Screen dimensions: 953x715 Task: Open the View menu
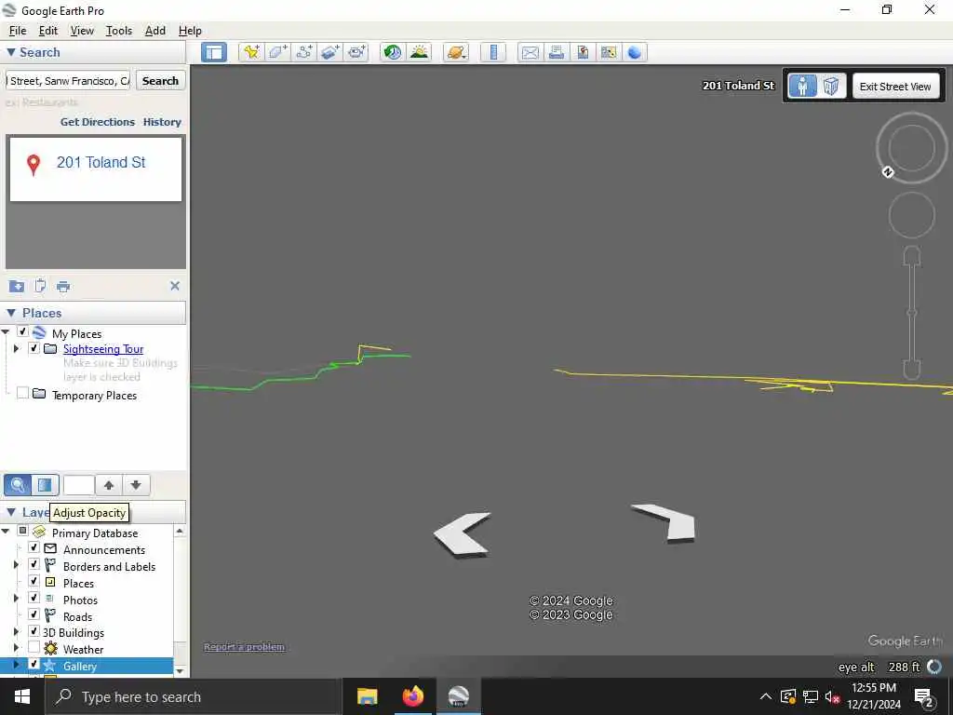click(x=82, y=31)
